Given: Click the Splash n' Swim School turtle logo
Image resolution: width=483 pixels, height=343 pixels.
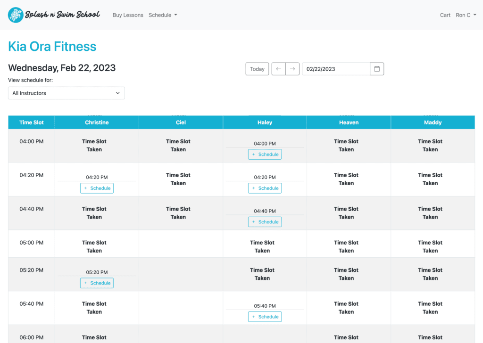Looking at the screenshot, I should point(15,15).
